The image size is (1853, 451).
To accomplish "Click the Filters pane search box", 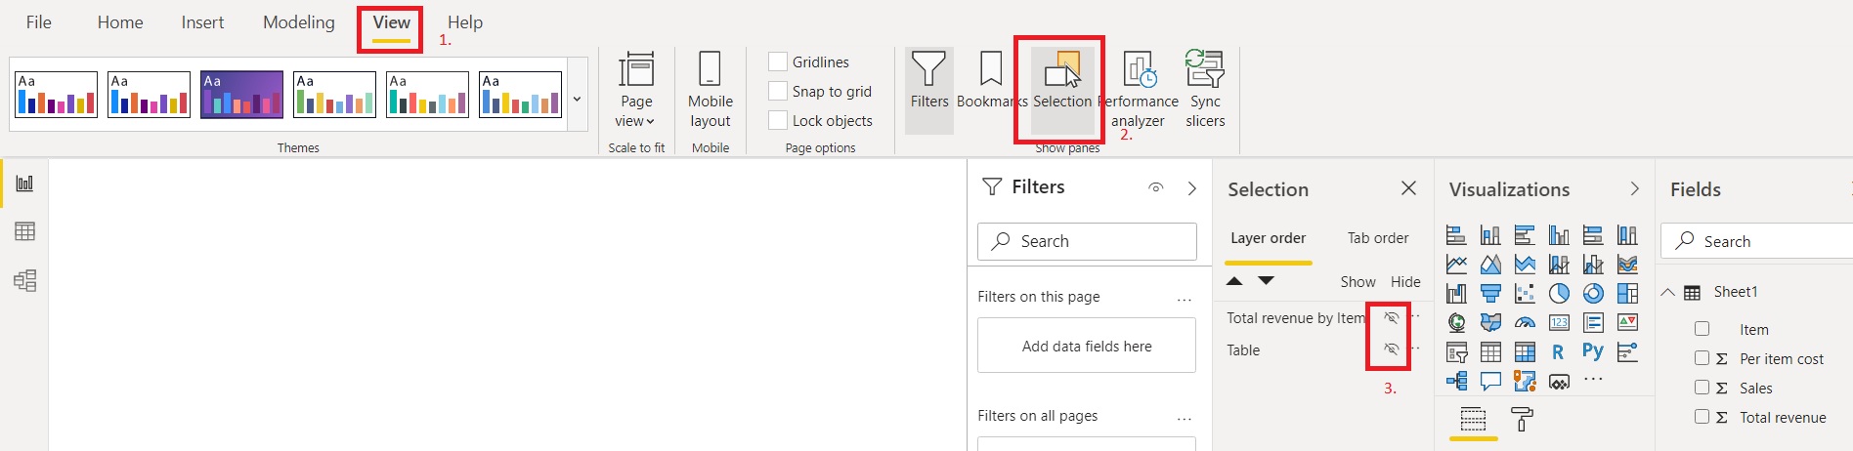I will click(1087, 241).
